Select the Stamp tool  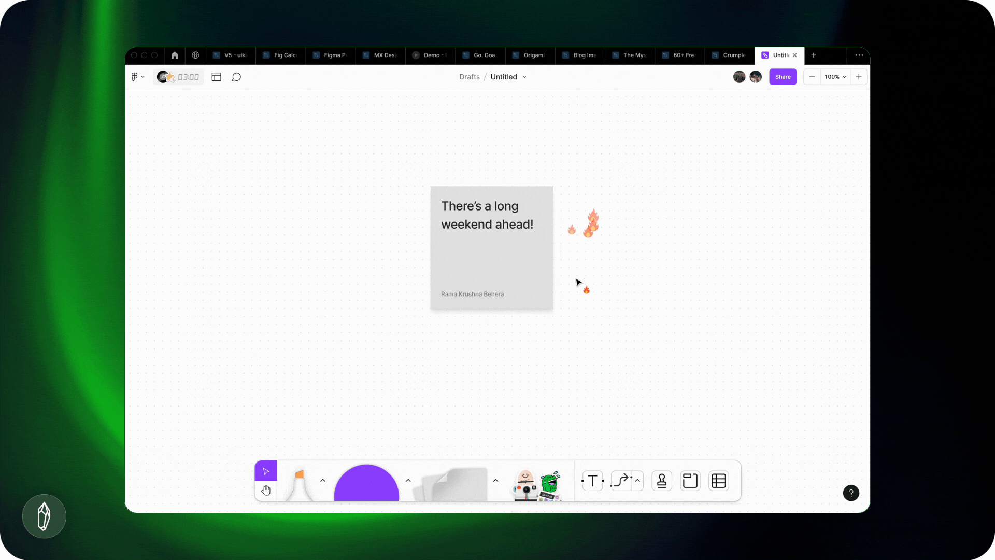point(662,481)
